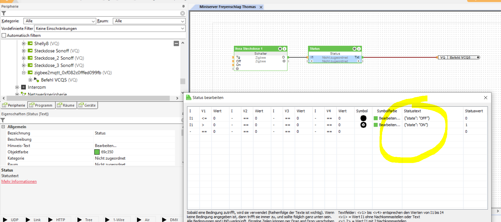Clear the Peripherie search filter
Screen dimensions: 501x222
tap(183, 13)
